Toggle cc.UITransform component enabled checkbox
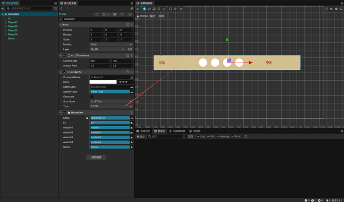The width and height of the screenshot is (344, 202). pos(64,55)
